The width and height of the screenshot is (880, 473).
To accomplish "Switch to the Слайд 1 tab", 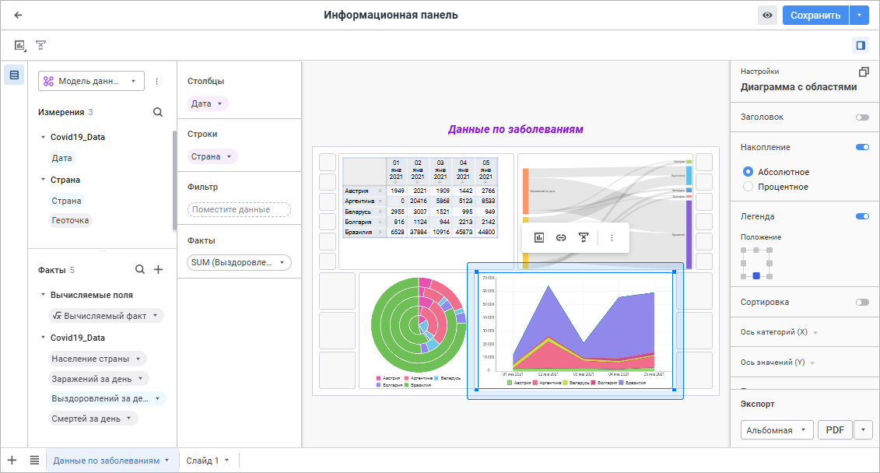I will coord(208,461).
